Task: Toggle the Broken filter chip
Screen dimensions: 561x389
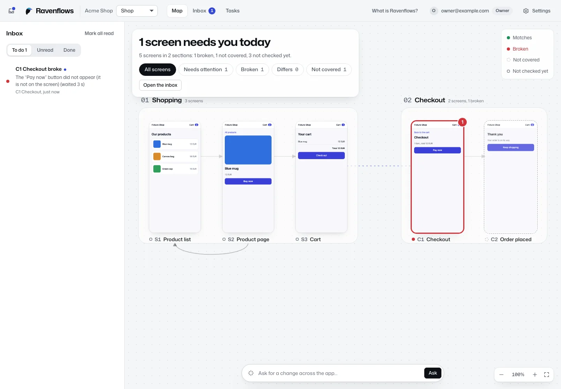Action: pos(252,70)
